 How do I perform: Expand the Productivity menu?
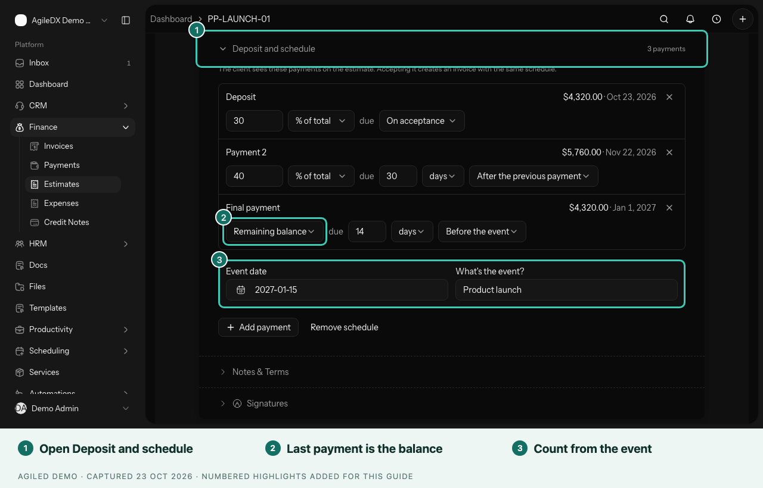click(73, 329)
